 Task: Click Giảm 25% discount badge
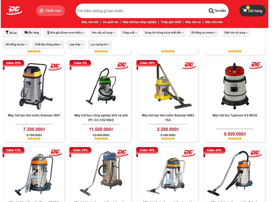[x=13, y=63]
